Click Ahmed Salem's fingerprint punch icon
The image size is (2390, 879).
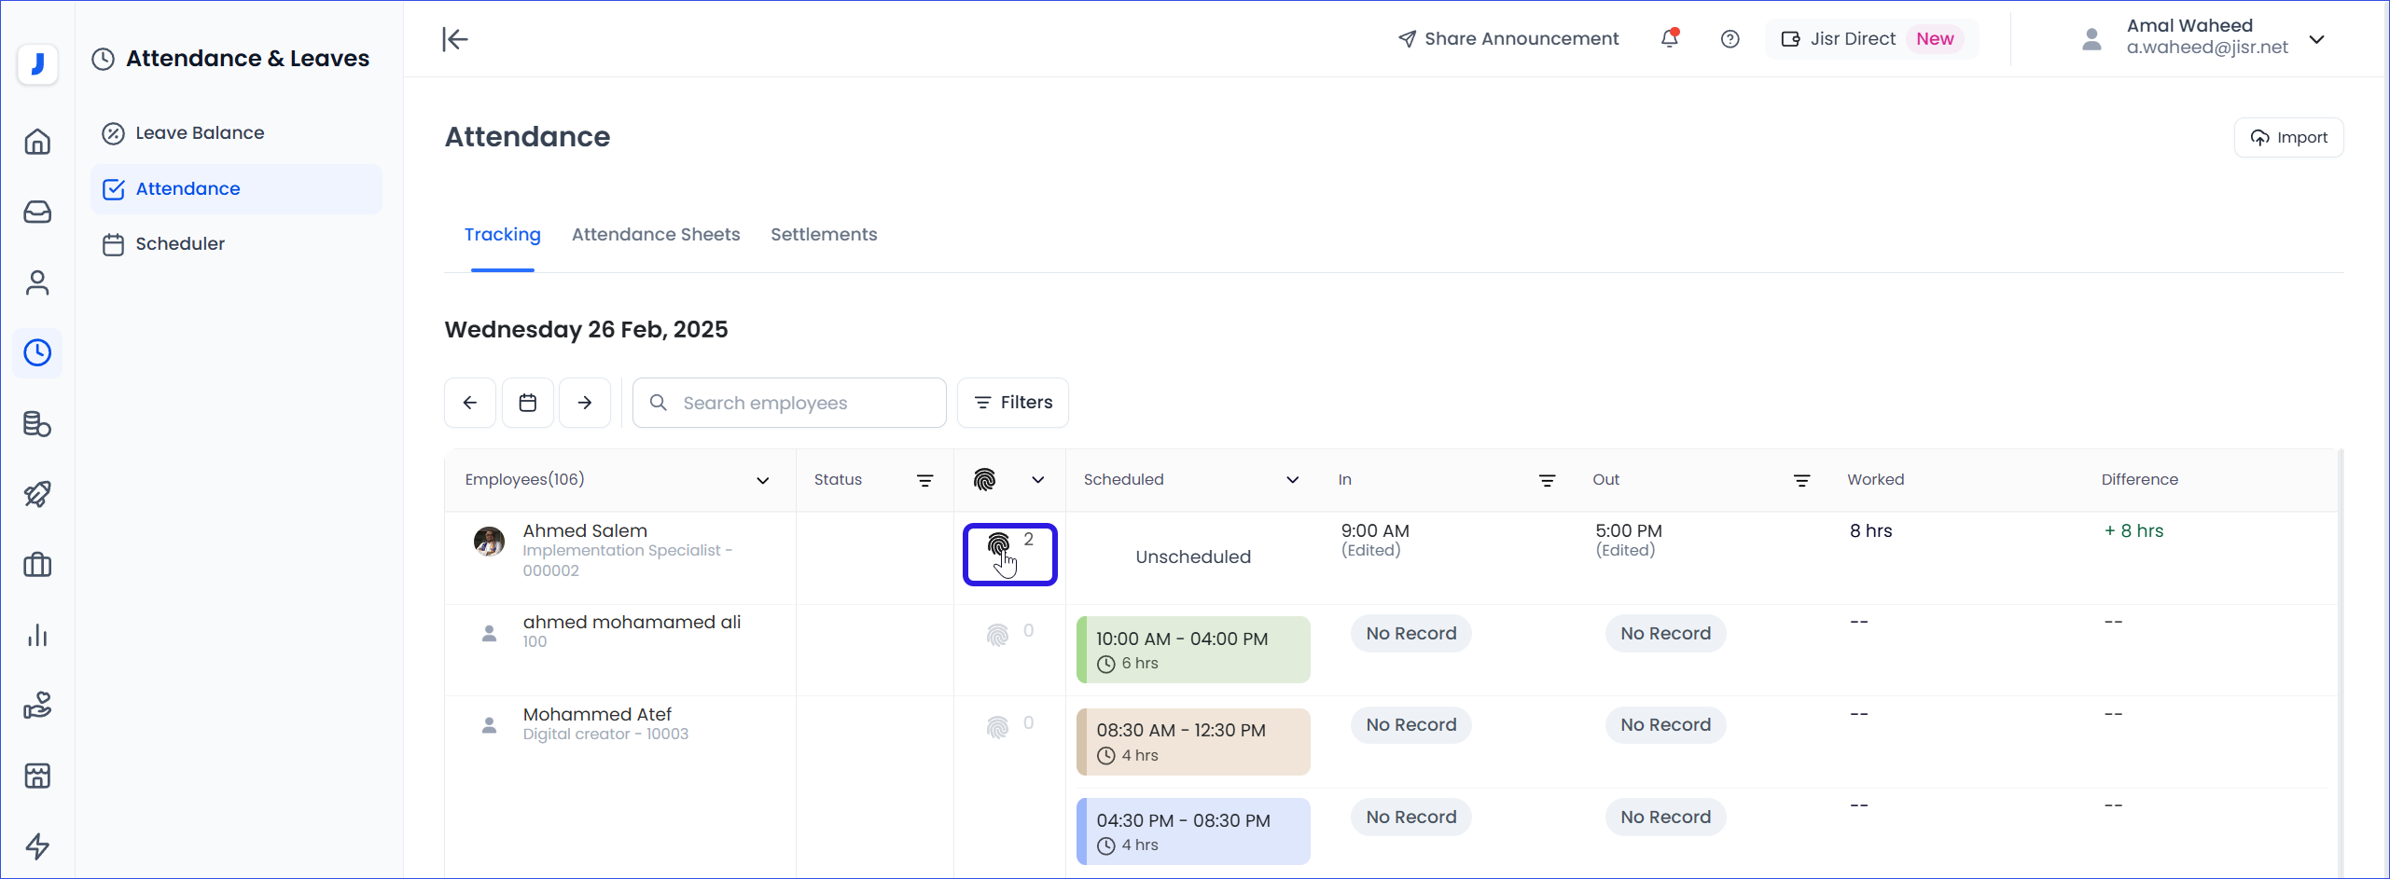[998, 544]
